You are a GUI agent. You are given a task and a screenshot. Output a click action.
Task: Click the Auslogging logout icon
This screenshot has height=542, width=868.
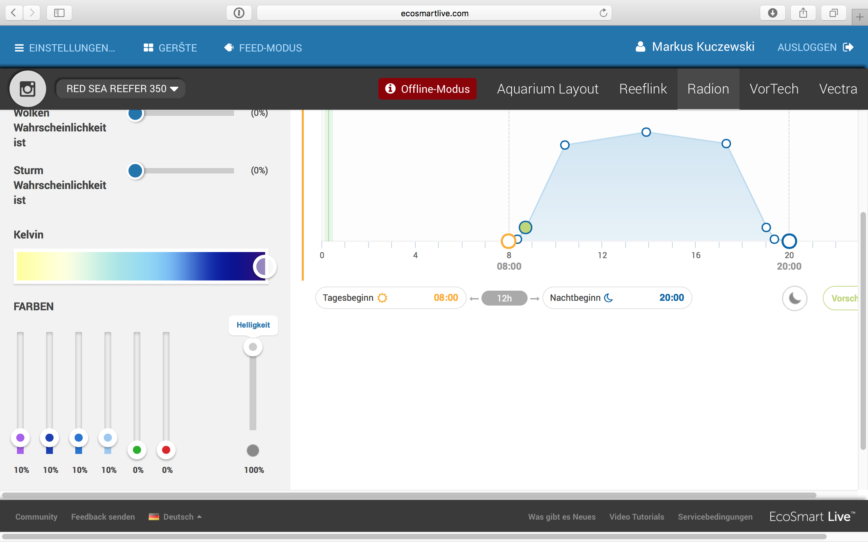848,47
